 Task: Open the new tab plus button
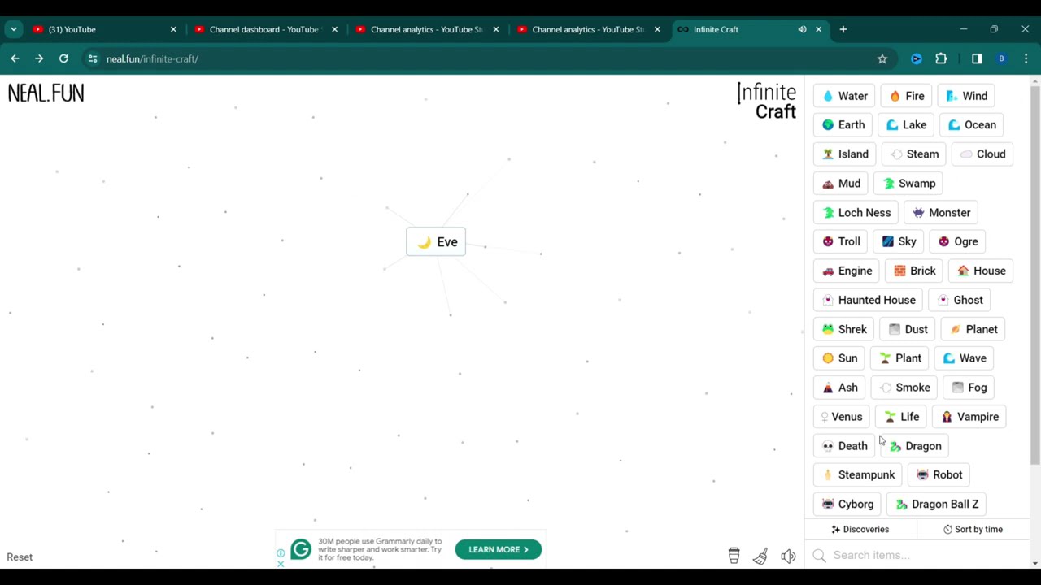tap(843, 29)
